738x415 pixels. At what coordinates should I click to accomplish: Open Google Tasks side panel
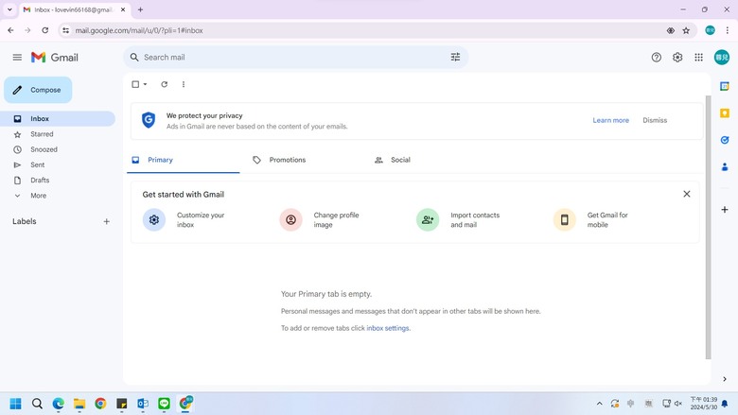pyautogui.click(x=725, y=140)
